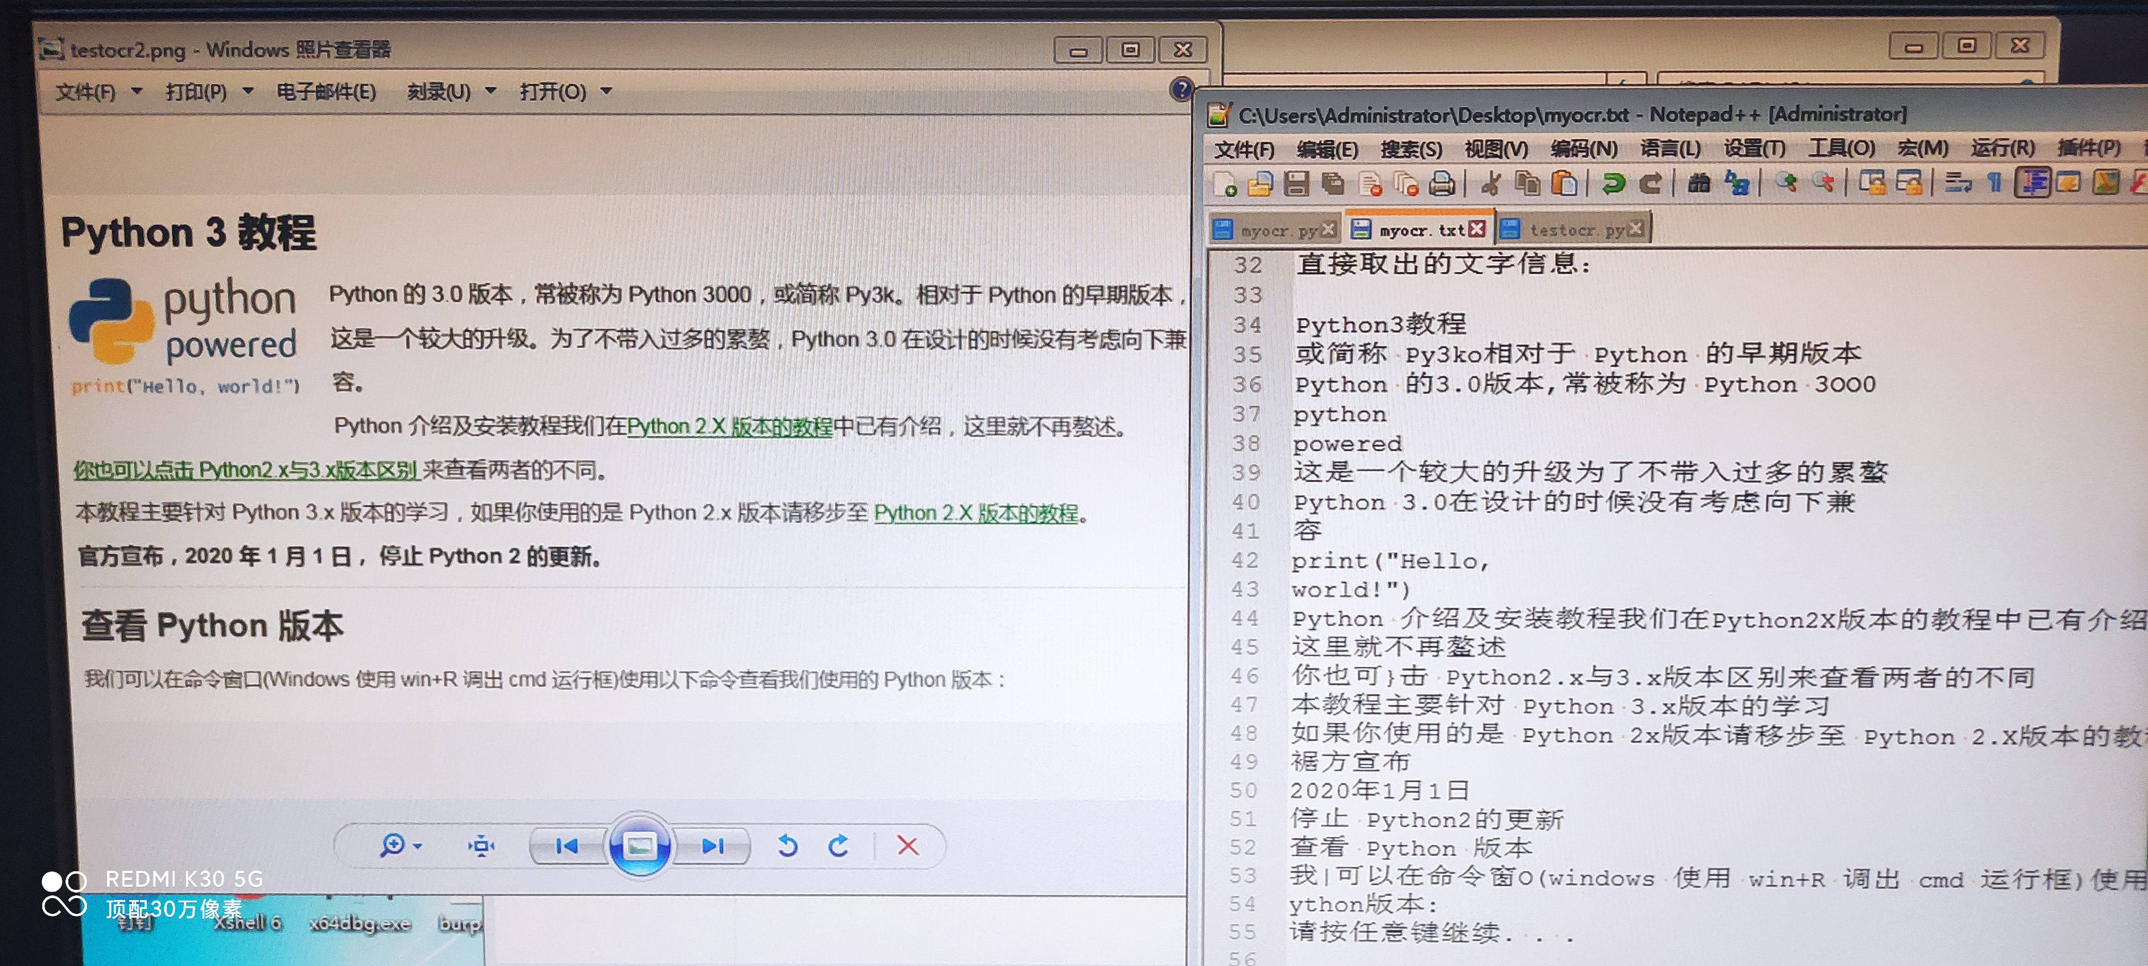Screen dimensions: 2148x966
Task: Expand the 打印(P) dropdown in Photo Viewer
Action: tap(209, 91)
